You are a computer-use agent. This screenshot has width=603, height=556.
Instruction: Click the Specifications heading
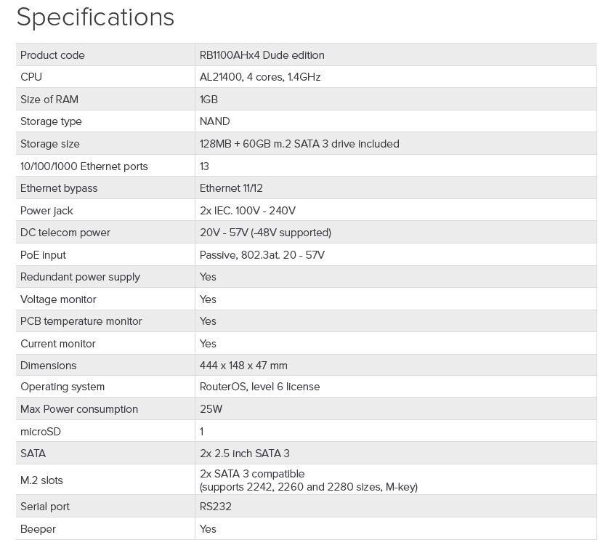tap(95, 17)
